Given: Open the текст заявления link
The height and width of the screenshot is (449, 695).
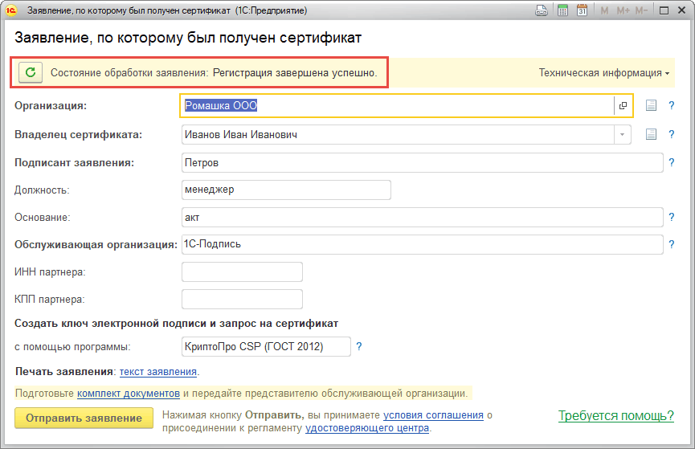Looking at the screenshot, I should (158, 372).
